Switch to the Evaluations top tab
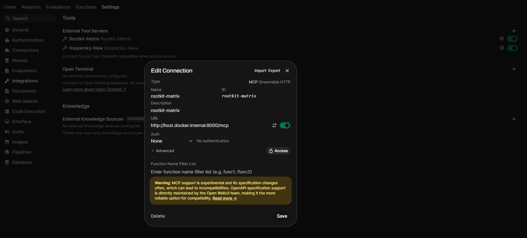Image resolution: width=527 pixels, height=238 pixels. [x=58, y=7]
